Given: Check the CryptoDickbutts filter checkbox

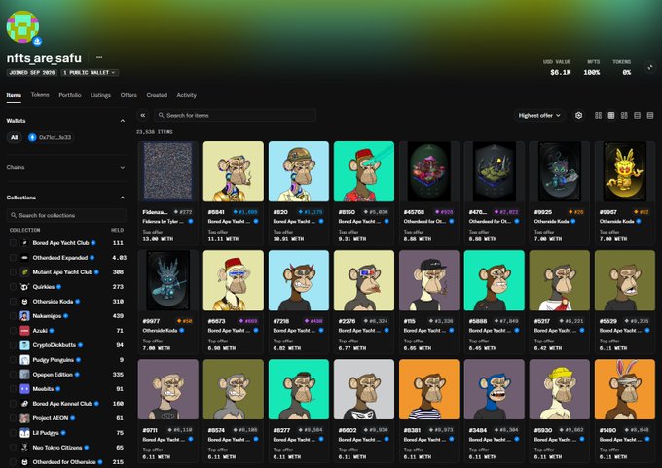Looking at the screenshot, I should coord(13,345).
